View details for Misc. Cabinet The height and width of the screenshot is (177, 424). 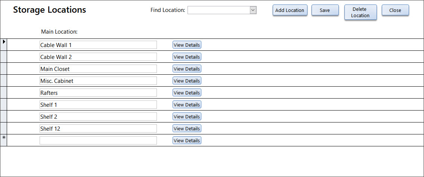tap(187, 81)
